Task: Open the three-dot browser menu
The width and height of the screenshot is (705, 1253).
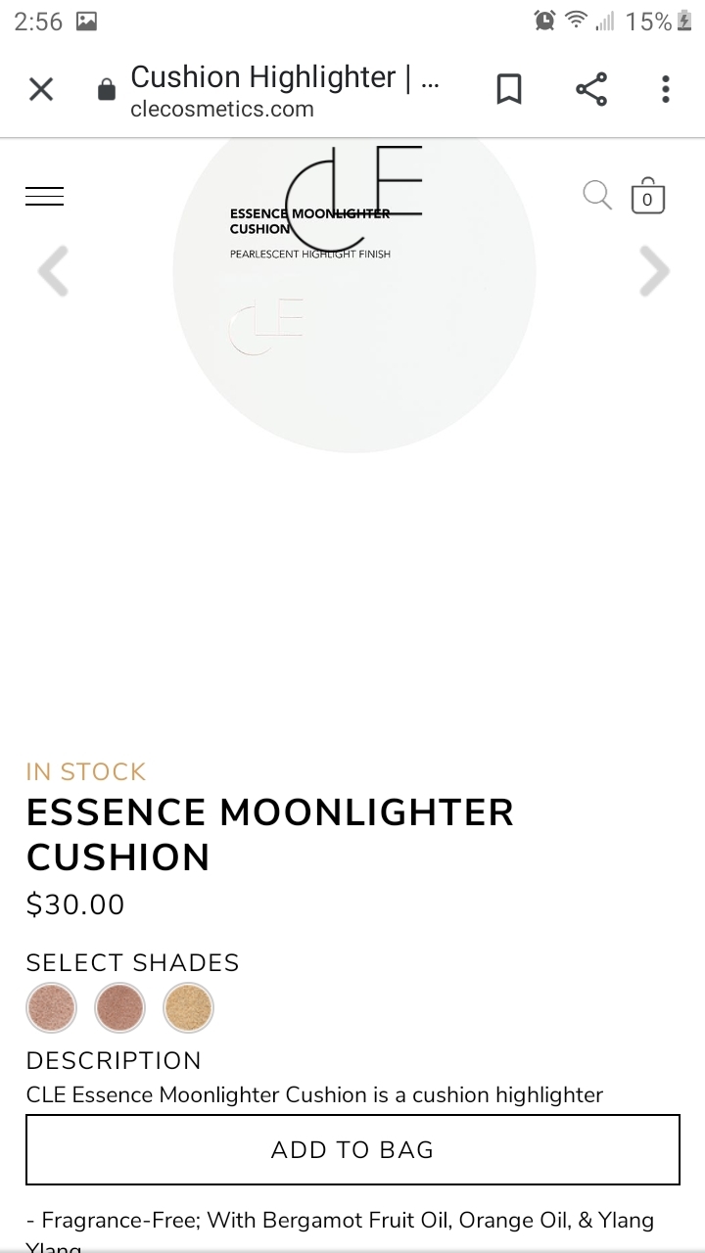Action: (666, 90)
